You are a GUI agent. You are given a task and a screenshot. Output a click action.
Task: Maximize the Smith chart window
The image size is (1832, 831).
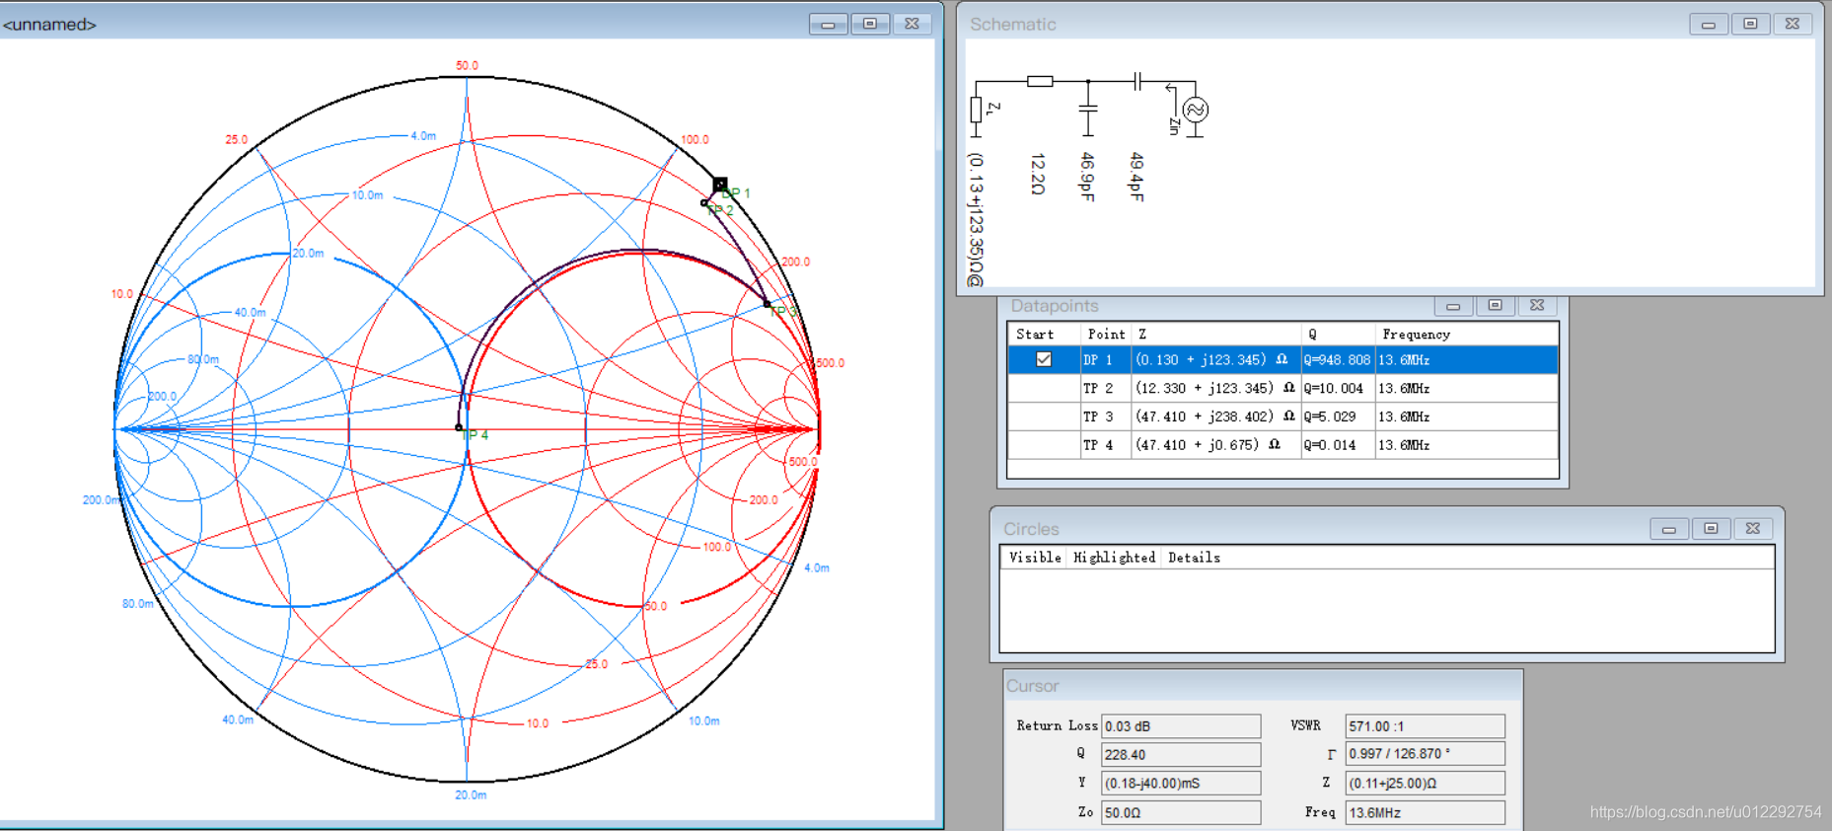(x=870, y=24)
